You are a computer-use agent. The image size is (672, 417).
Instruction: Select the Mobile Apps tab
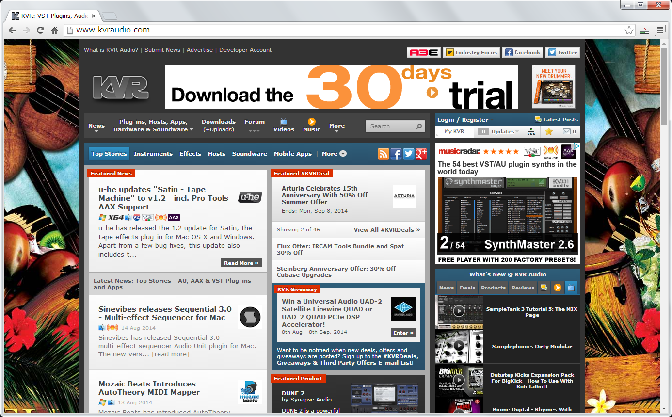[x=293, y=154]
